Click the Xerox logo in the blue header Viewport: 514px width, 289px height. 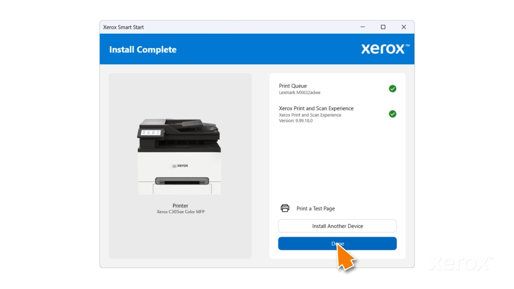385,49
